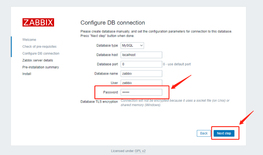Click the Next step button
This screenshot has width=263, height=155.
224,134
